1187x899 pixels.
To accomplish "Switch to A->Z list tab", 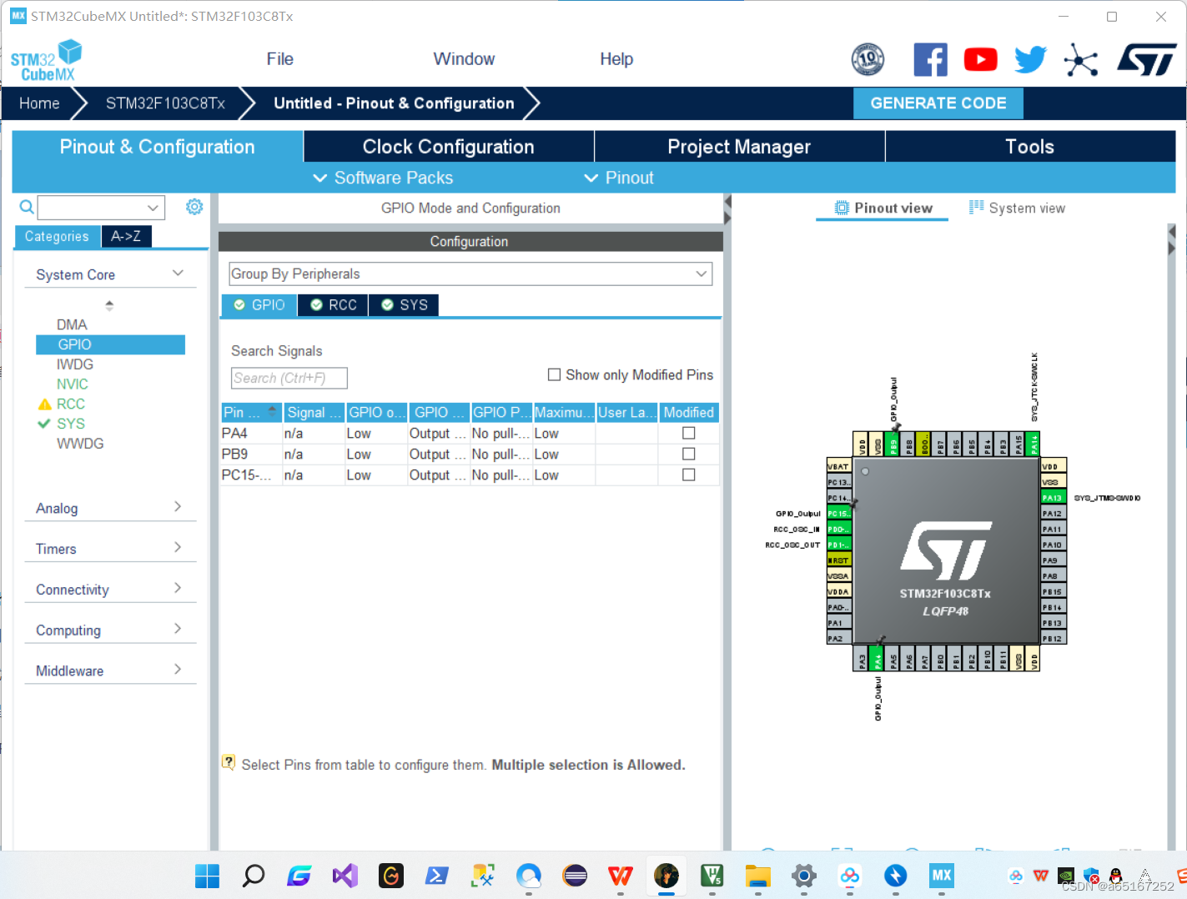I will [x=126, y=236].
